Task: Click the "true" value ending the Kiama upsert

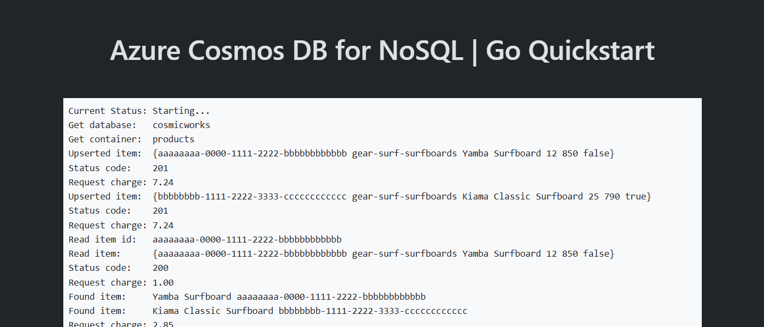Action: 635,197
